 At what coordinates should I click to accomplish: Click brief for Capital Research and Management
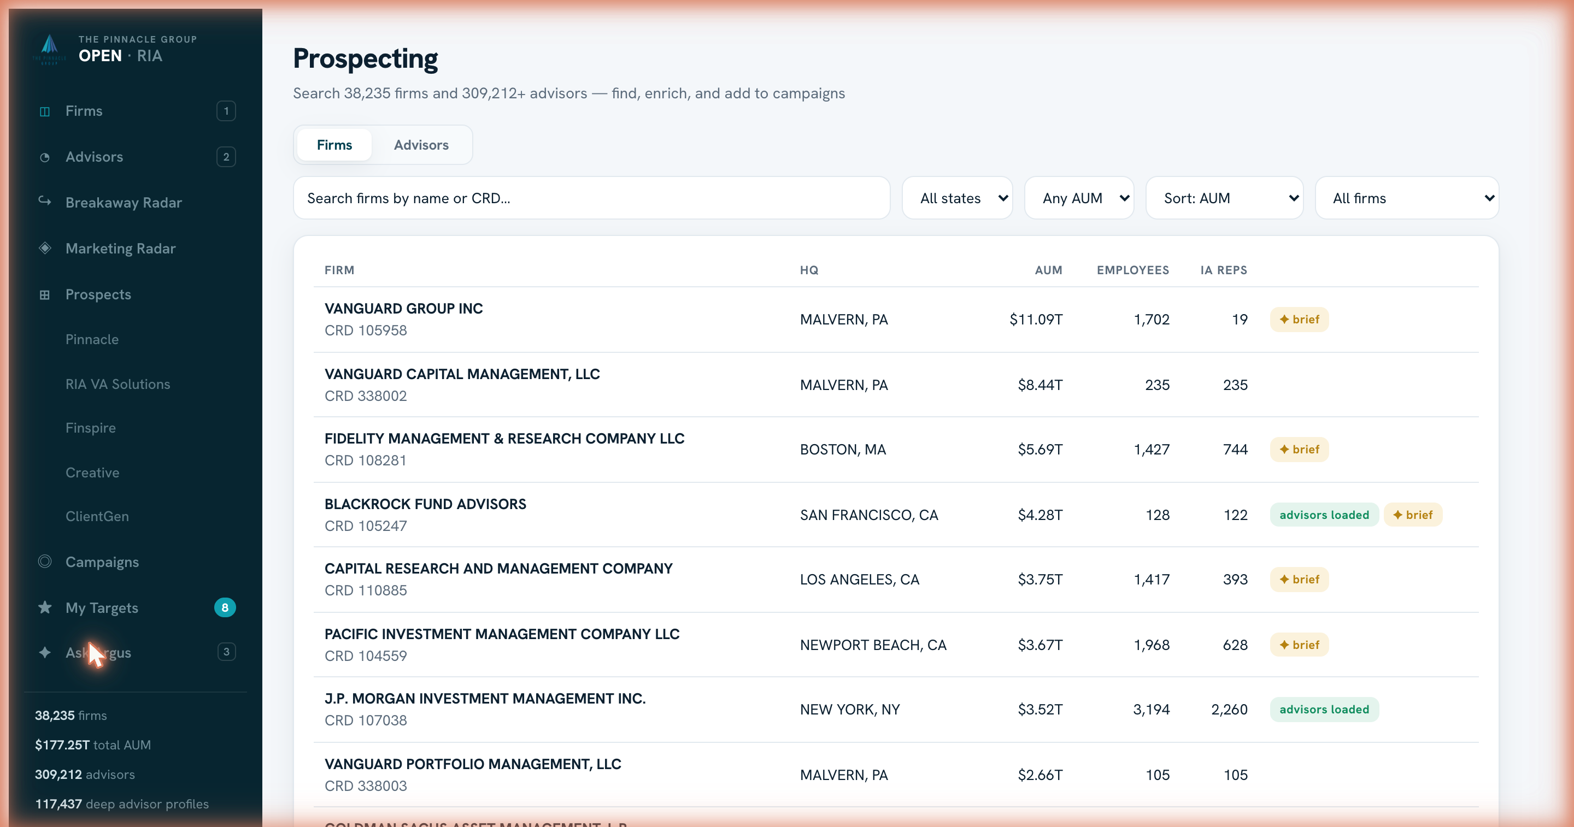pyautogui.click(x=1299, y=580)
